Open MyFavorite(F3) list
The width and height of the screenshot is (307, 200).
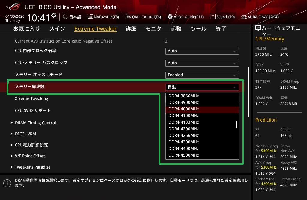click(x=103, y=17)
